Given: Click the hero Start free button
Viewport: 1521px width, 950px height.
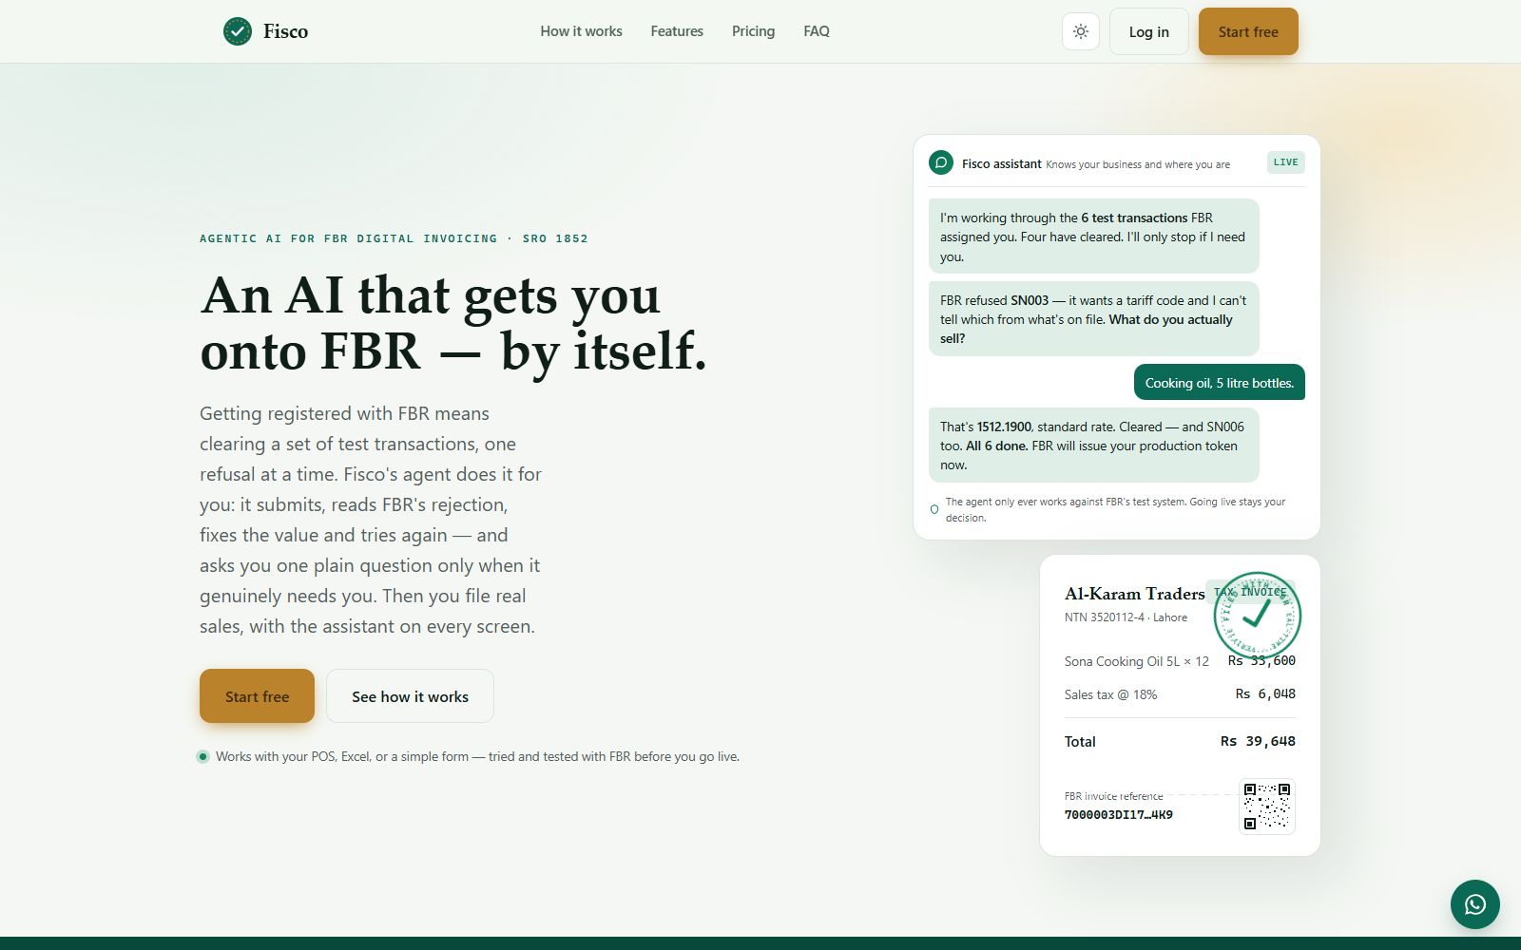Looking at the screenshot, I should (257, 696).
